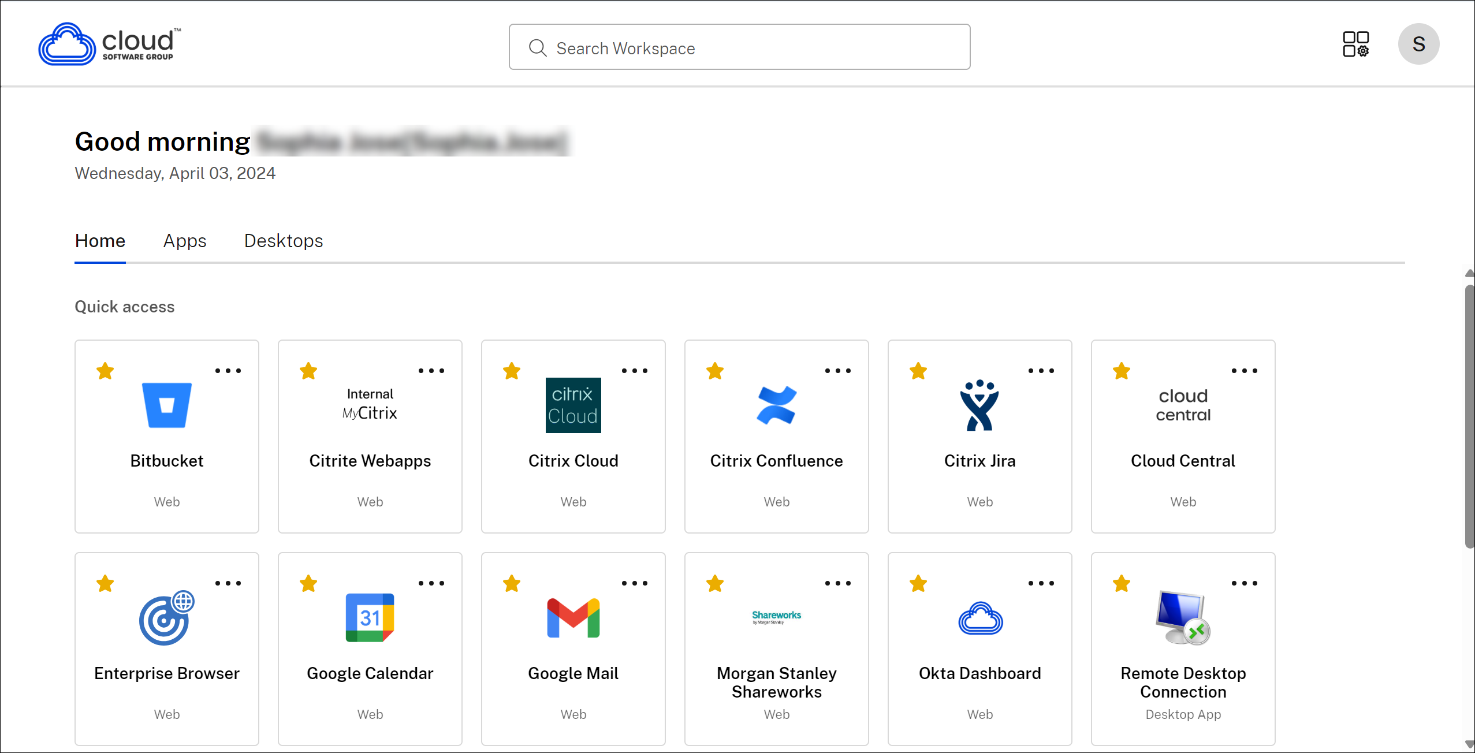The width and height of the screenshot is (1475, 753).
Task: Switch to the Desktops tab
Action: [x=284, y=241]
